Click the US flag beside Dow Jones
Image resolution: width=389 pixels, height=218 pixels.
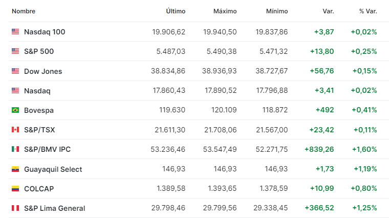[x=15, y=71]
